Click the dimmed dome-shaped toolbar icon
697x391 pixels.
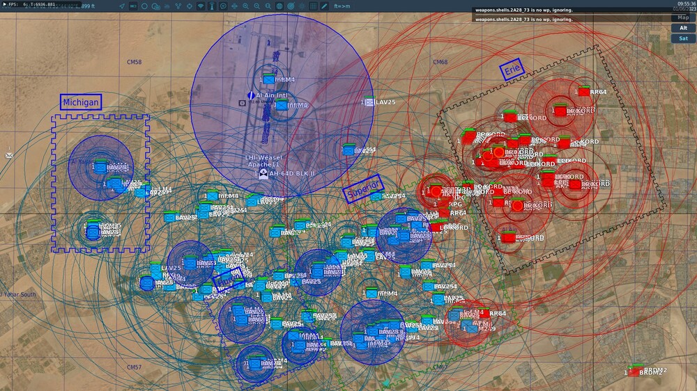coord(167,6)
